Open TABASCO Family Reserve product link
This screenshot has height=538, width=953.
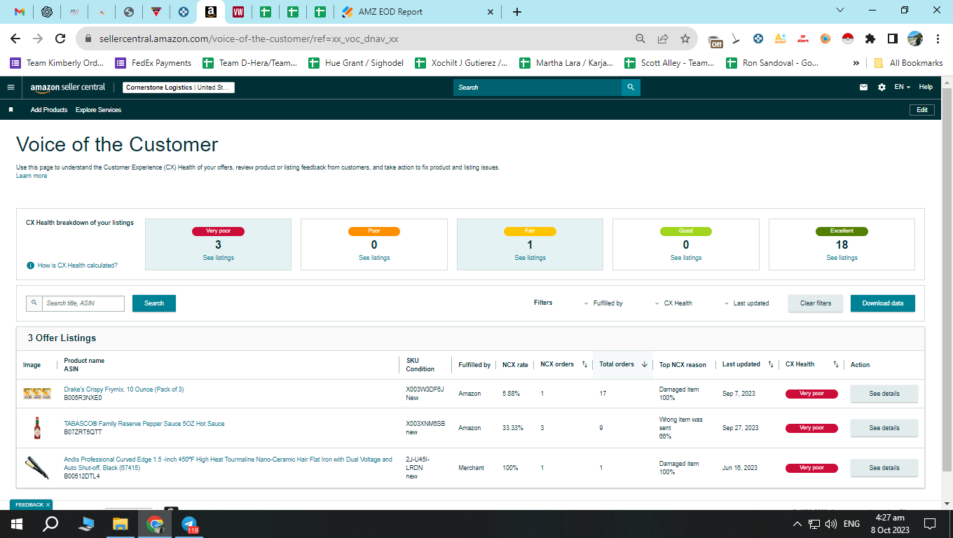point(144,424)
